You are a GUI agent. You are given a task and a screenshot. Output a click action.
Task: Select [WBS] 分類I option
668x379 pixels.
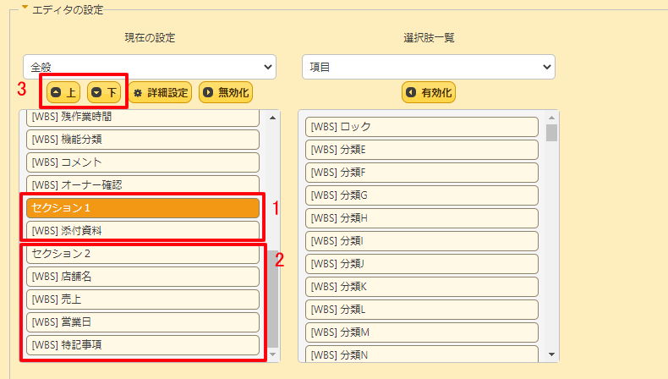[422, 241]
